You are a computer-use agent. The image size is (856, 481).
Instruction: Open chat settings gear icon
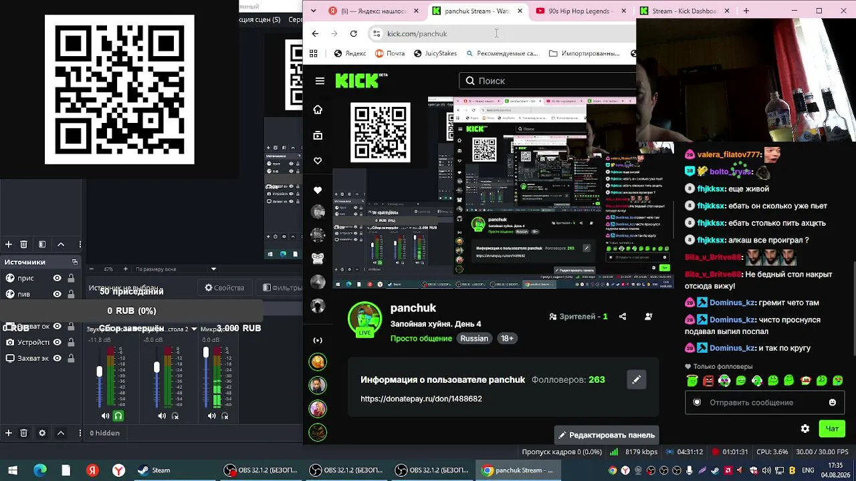coord(805,429)
